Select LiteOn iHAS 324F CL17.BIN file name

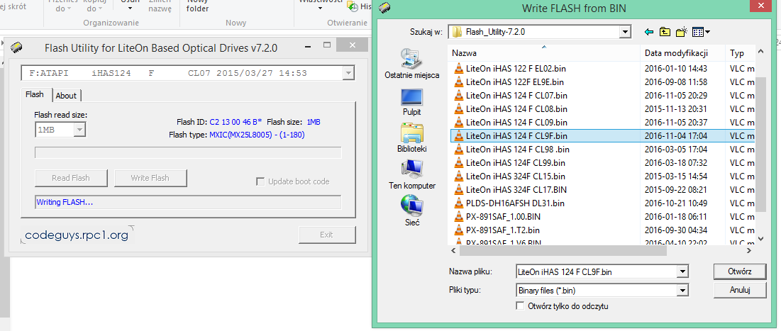coord(516,190)
